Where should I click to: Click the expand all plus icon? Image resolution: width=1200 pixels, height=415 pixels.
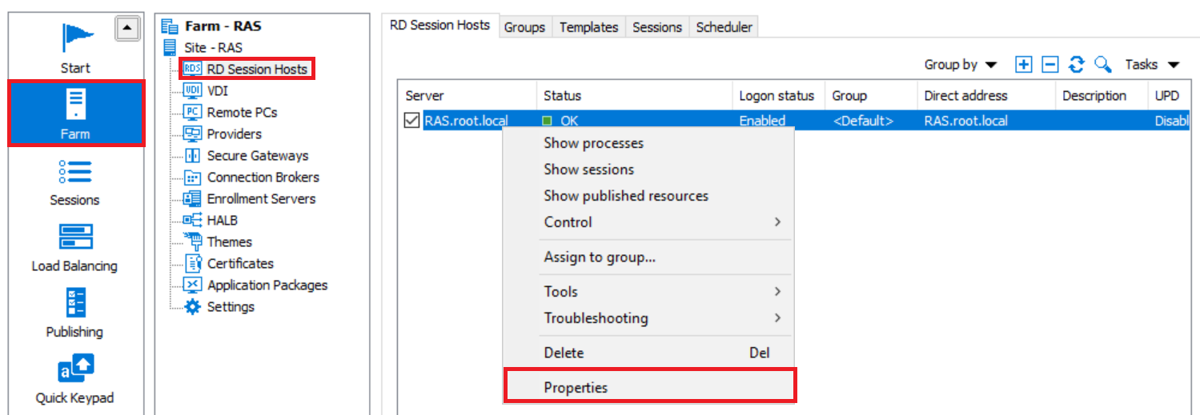(x=1023, y=65)
